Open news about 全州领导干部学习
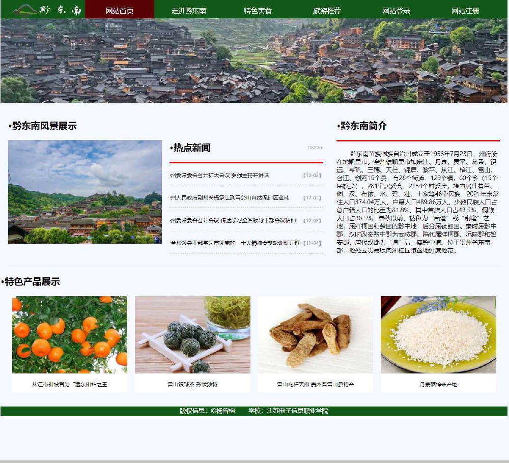 point(235,243)
